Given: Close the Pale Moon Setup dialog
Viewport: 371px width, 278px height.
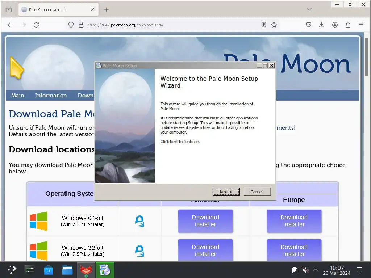Looking at the screenshot, I should (x=272, y=66).
